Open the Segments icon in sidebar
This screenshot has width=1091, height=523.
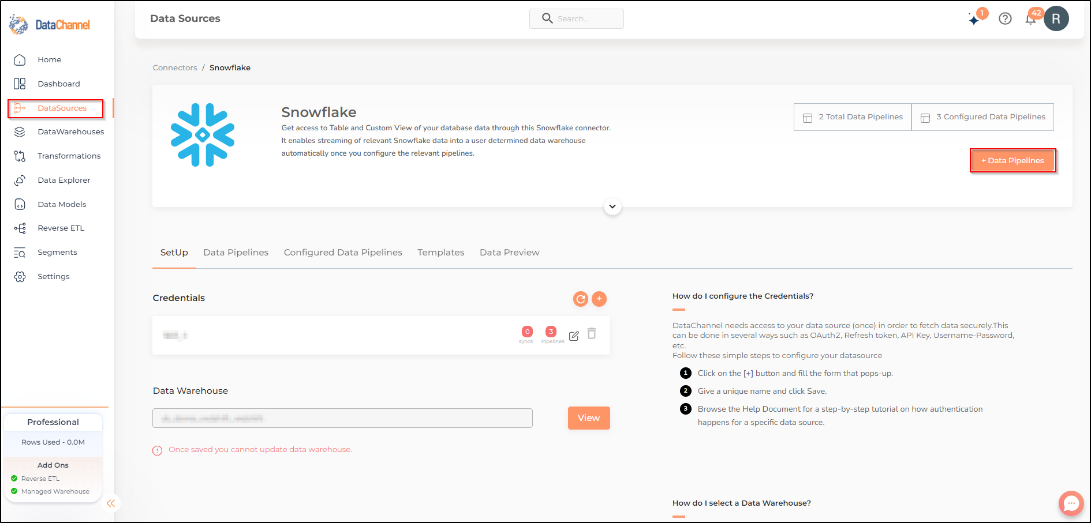pos(20,253)
